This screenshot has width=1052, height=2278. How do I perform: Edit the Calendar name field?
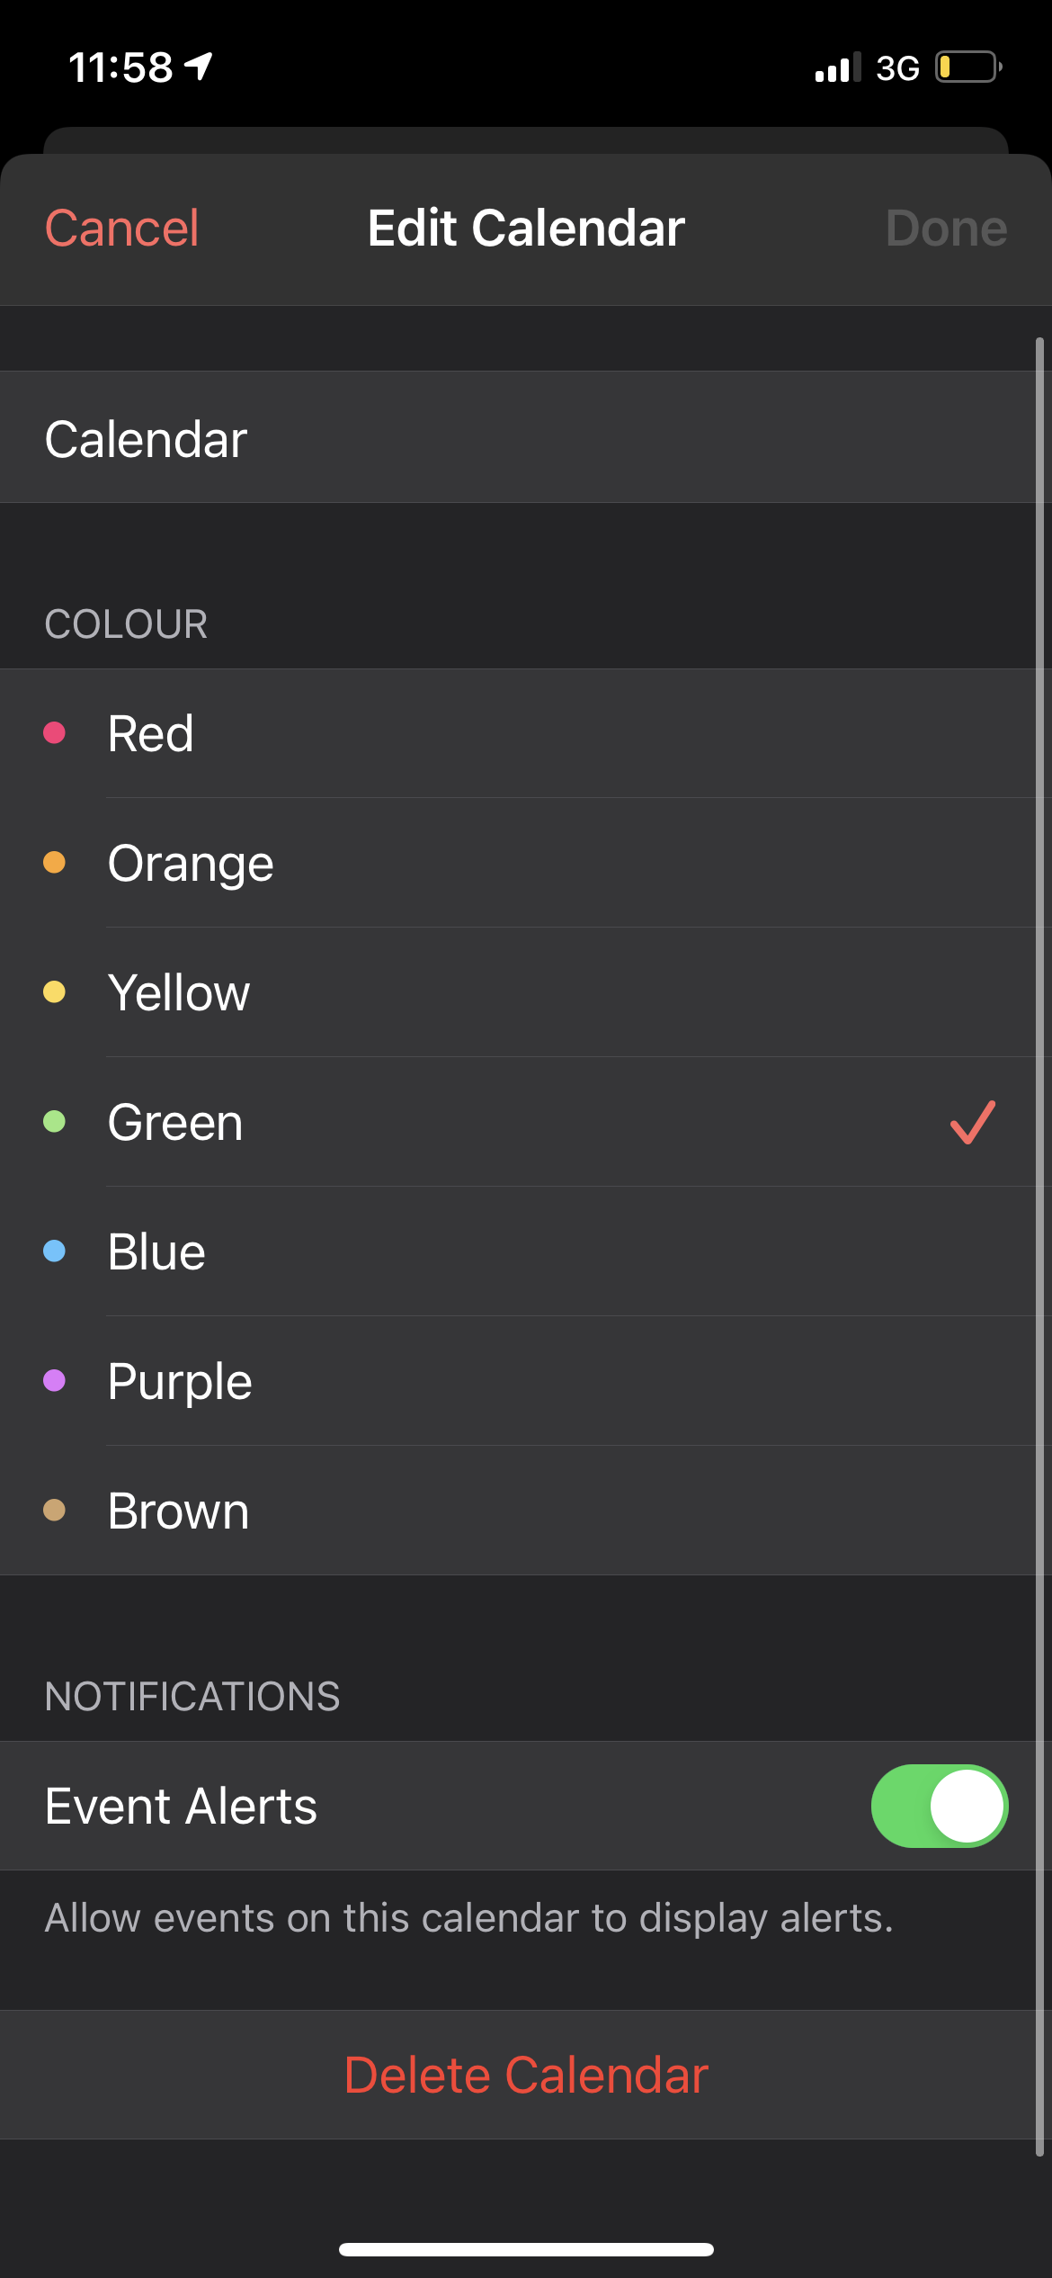point(526,438)
